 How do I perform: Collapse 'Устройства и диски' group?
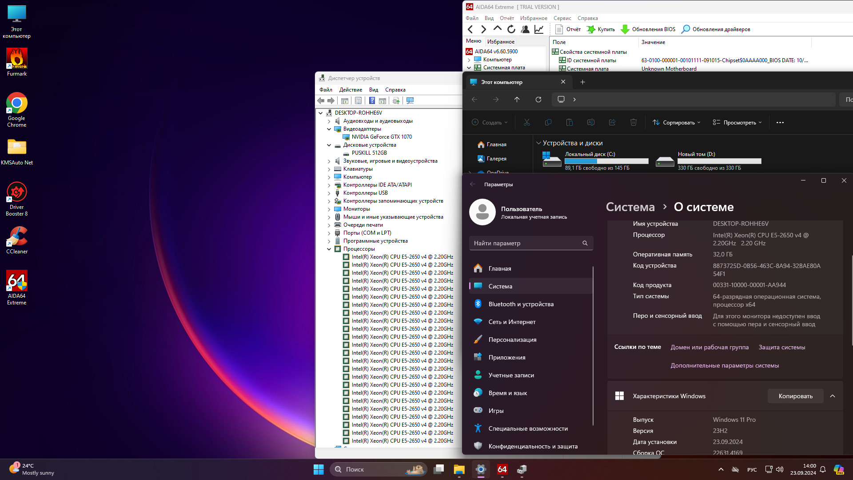tap(539, 143)
